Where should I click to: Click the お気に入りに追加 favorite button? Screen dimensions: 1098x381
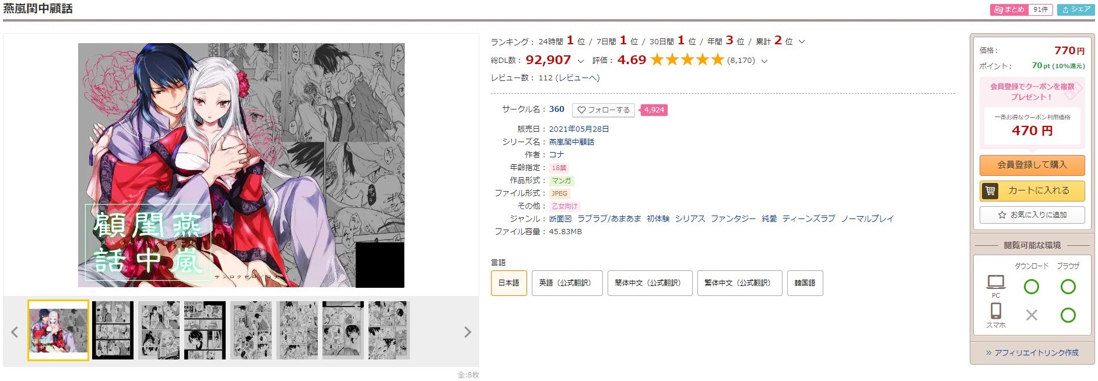(1032, 215)
